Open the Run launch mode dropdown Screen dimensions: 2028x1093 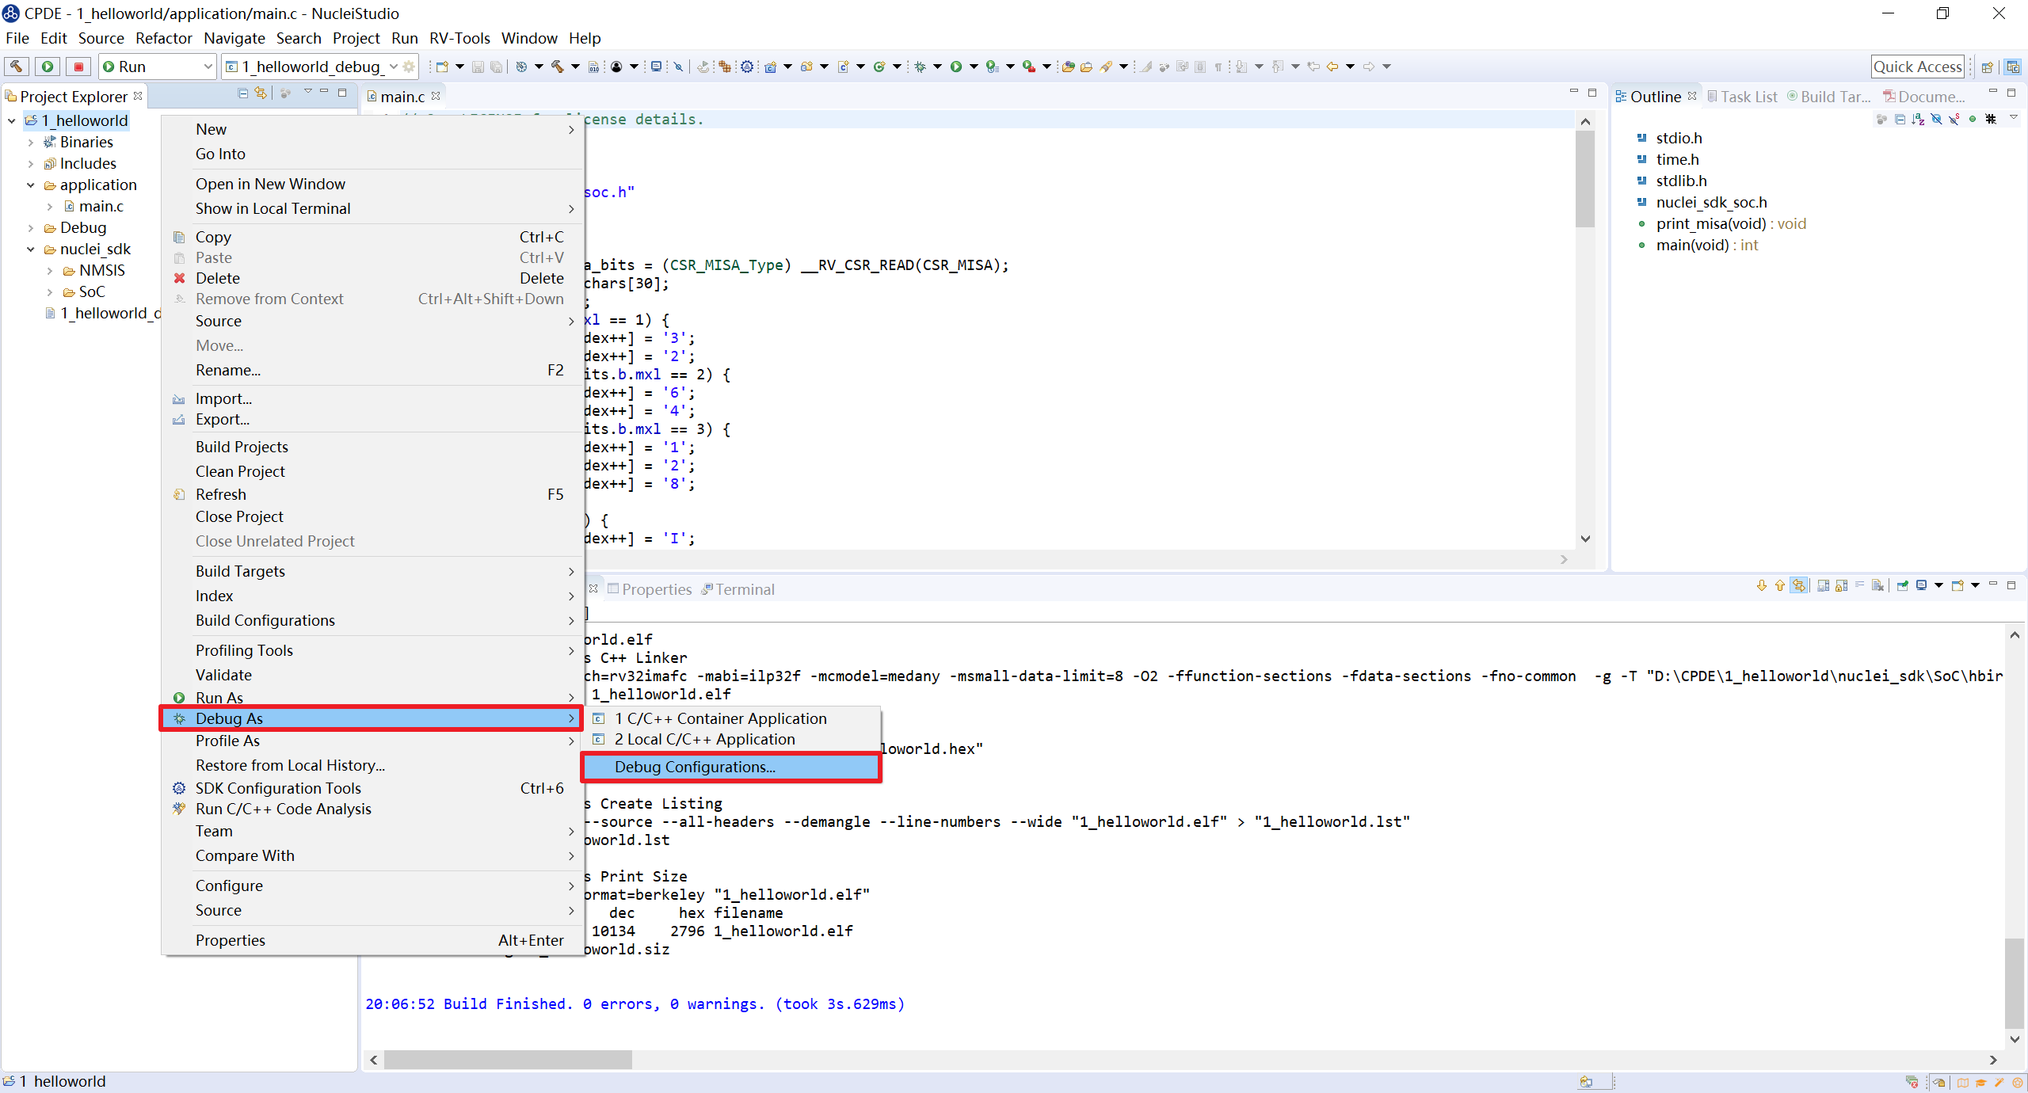pyautogui.click(x=208, y=67)
